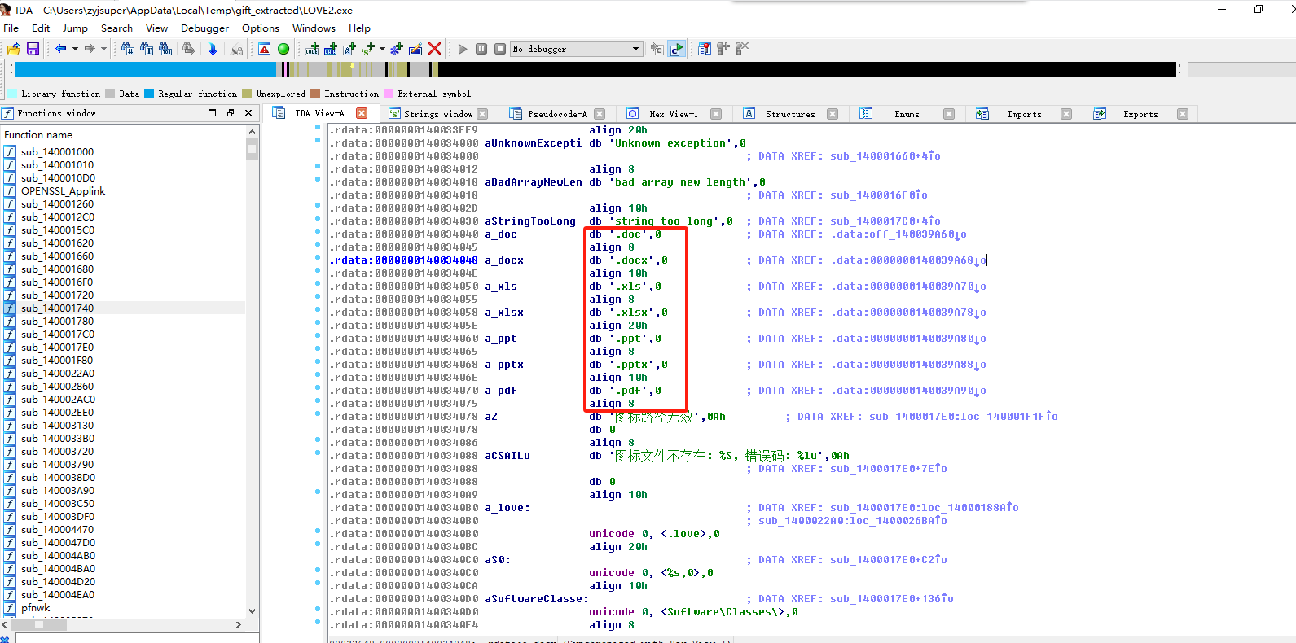Click the blue asterisk array icon
This screenshot has width=1296, height=643.
[397, 49]
